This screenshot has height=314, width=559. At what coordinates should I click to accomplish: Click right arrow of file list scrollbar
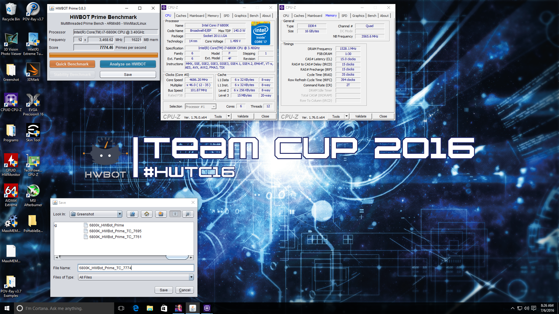click(191, 257)
